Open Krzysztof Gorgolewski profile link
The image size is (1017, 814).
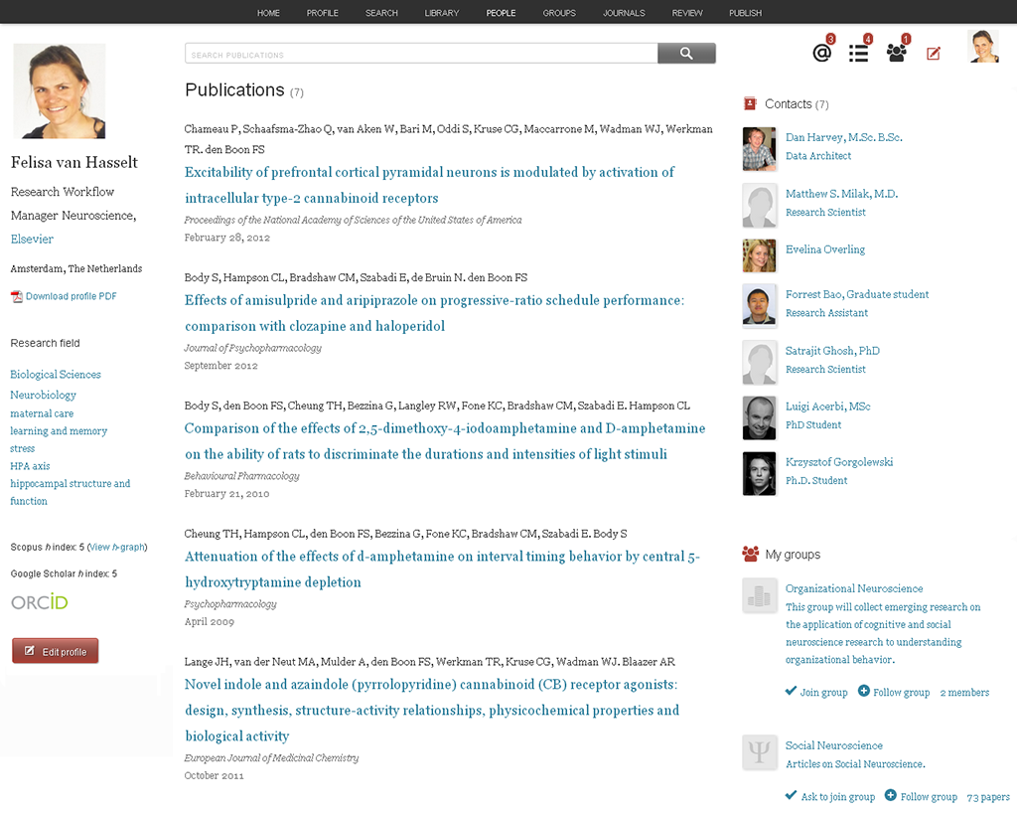point(839,462)
